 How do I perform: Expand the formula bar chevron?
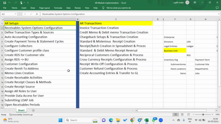click(x=219, y=14)
